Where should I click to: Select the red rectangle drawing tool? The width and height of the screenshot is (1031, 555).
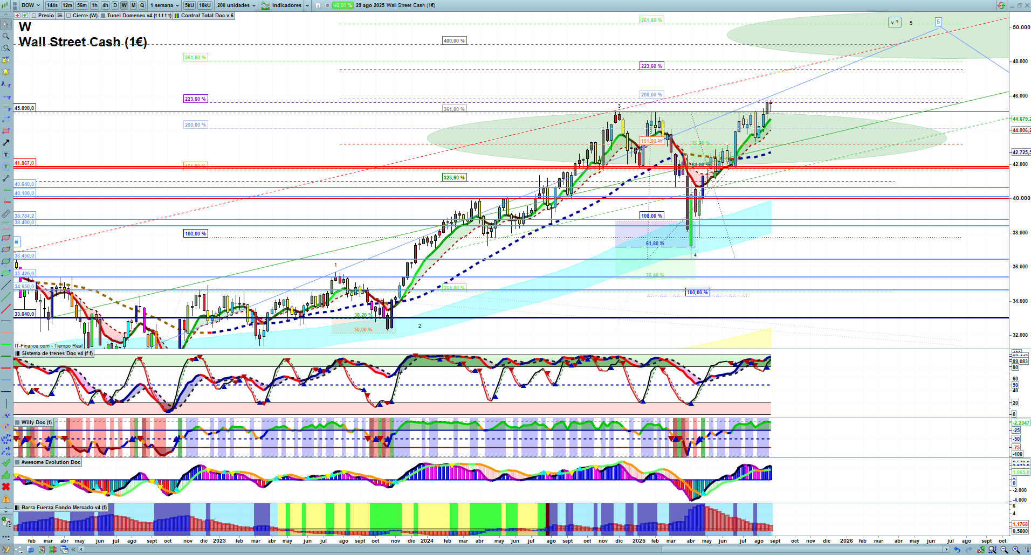[6, 131]
